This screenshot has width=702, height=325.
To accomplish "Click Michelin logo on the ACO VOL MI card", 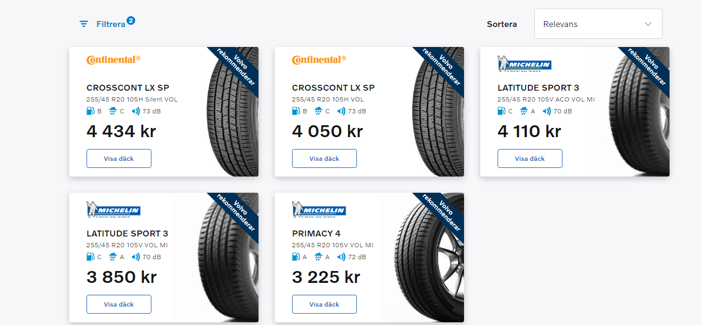I will pos(525,64).
